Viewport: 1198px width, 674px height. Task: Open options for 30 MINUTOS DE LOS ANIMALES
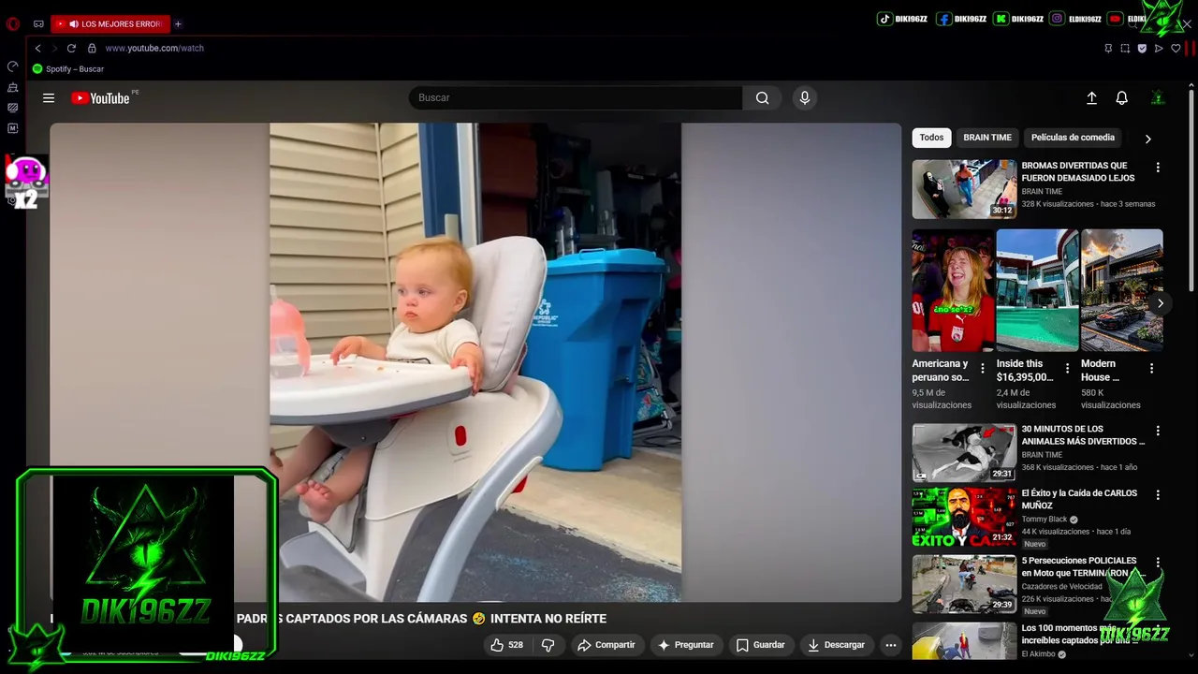(1158, 431)
